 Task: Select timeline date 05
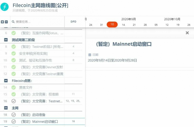(x=156, y=25)
